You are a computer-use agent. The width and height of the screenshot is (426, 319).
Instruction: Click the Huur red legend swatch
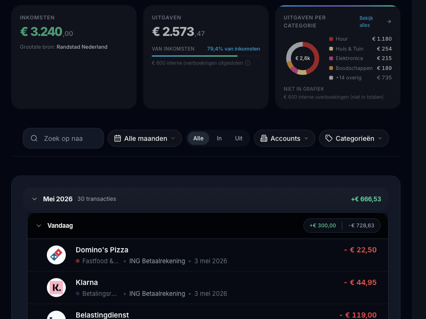pyautogui.click(x=331, y=39)
